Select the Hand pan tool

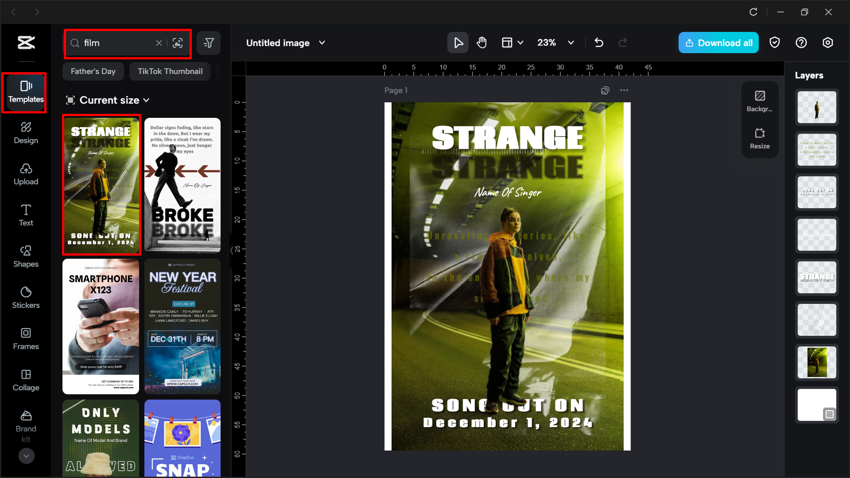[481, 43]
